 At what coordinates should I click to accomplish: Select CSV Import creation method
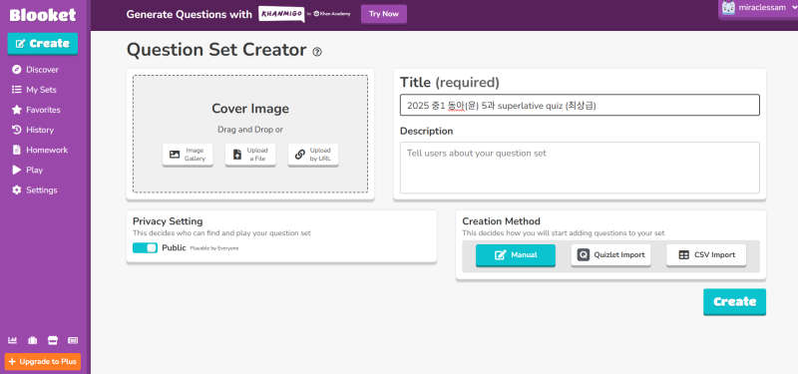[706, 255]
